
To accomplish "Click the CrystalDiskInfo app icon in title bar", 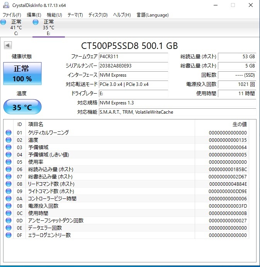I will coord(6,5).
